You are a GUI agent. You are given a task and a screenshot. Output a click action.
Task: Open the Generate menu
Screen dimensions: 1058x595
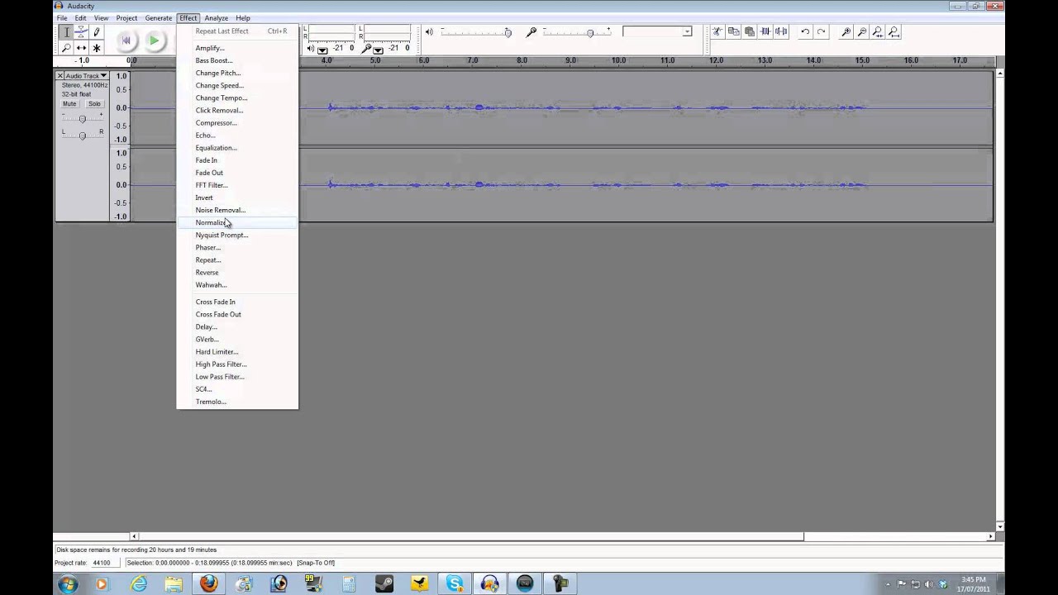point(158,18)
